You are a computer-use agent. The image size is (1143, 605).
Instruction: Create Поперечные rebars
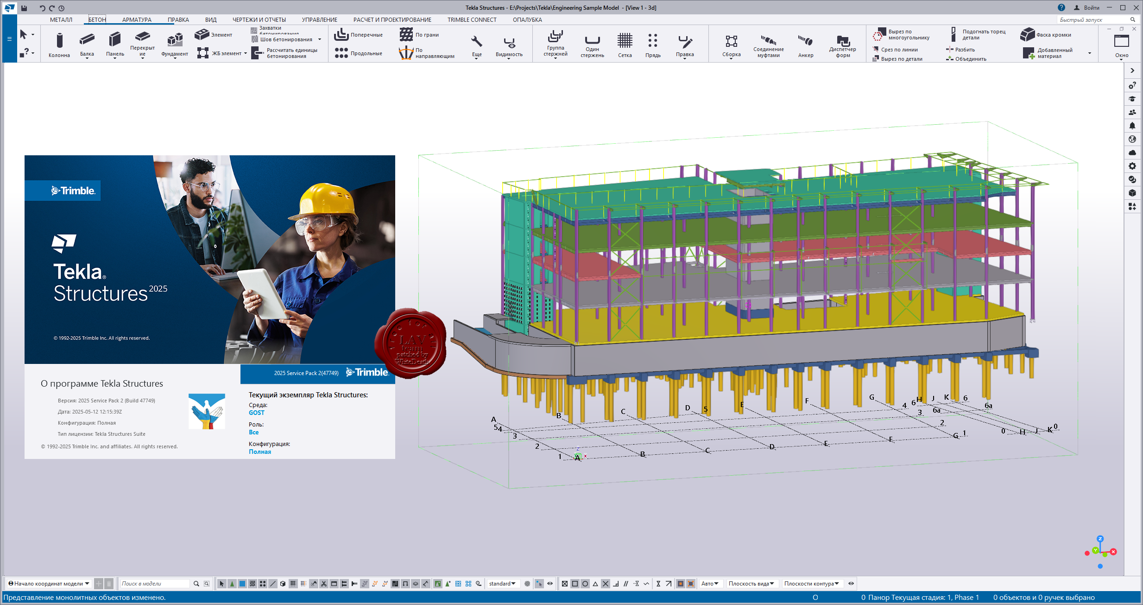[359, 35]
